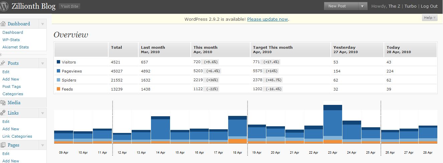Click the Overview heading
This screenshot has height=163, width=443.
tap(71, 35)
